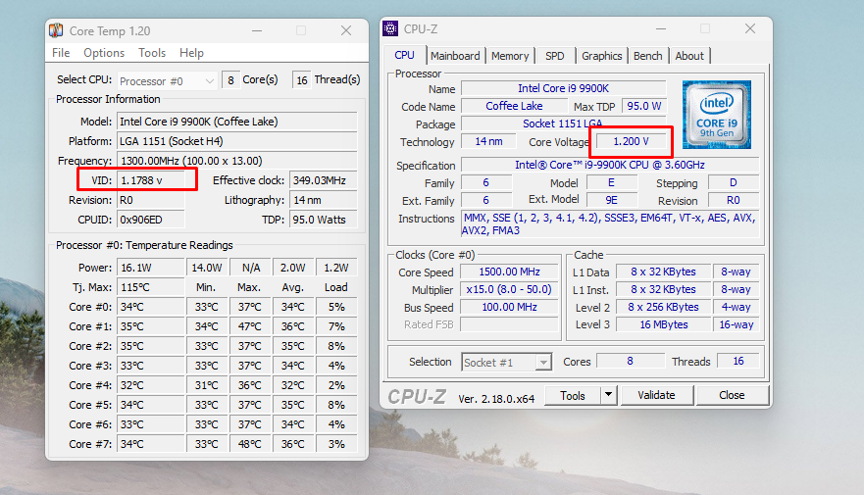This screenshot has width=864, height=495.
Task: Switch to the Bench tab
Action: [x=647, y=56]
